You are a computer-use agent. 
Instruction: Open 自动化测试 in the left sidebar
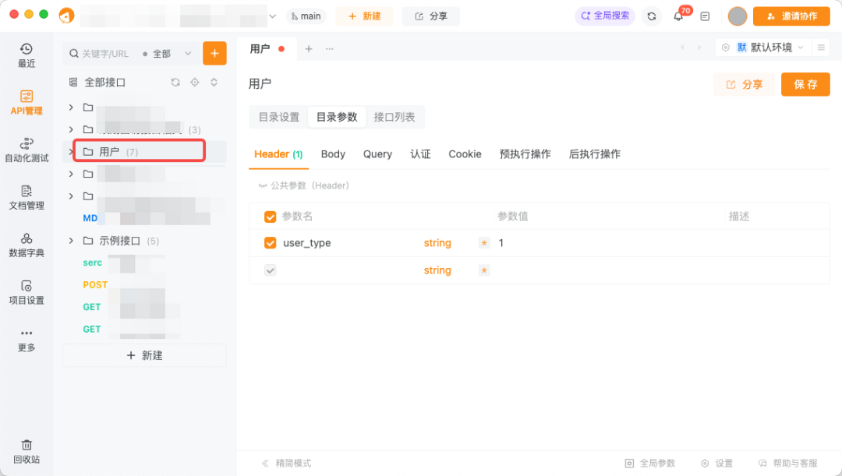pos(27,150)
